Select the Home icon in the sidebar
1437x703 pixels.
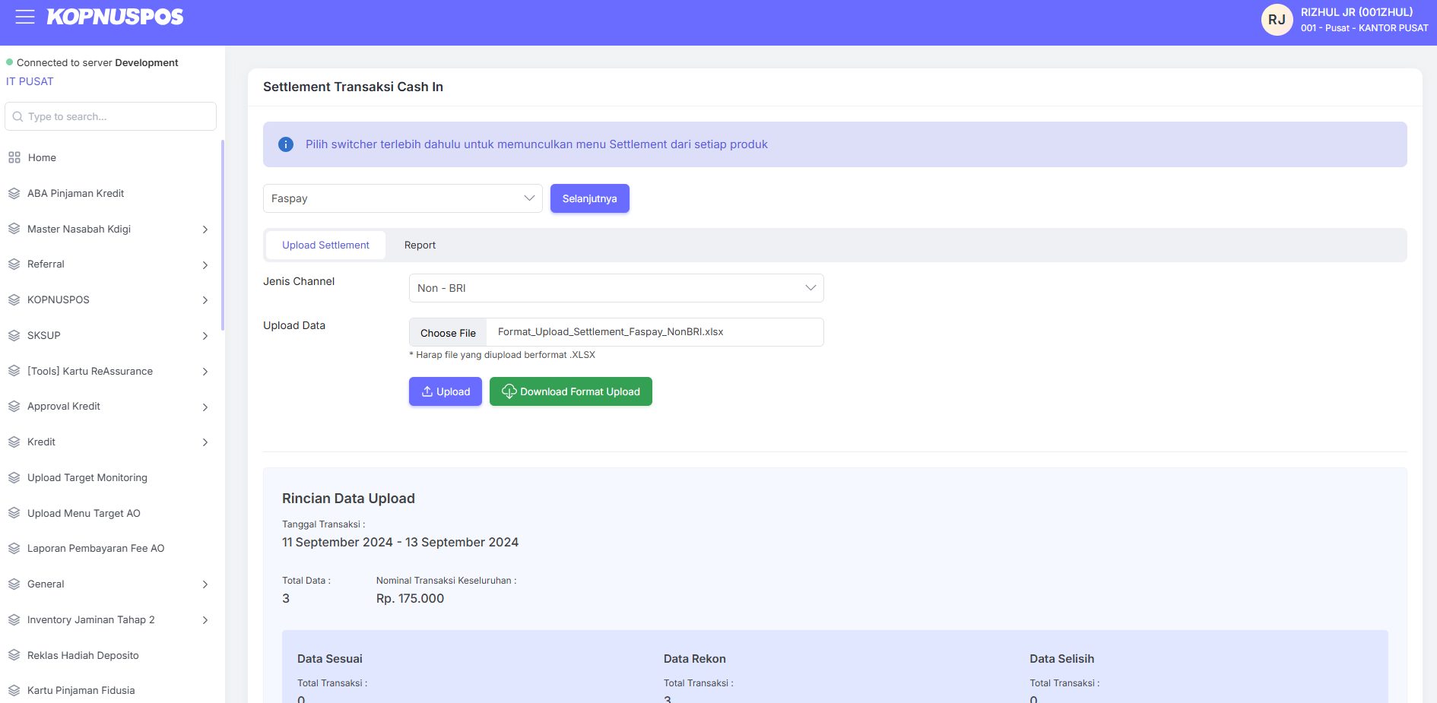(14, 157)
